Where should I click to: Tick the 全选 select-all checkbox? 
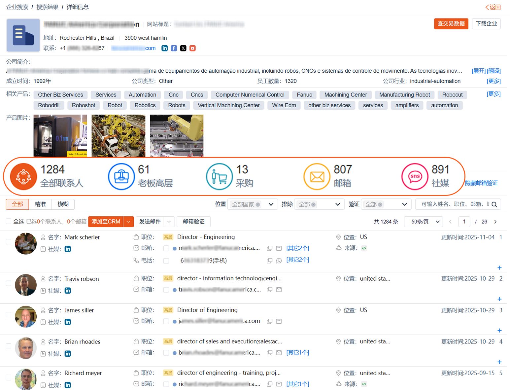(9, 222)
